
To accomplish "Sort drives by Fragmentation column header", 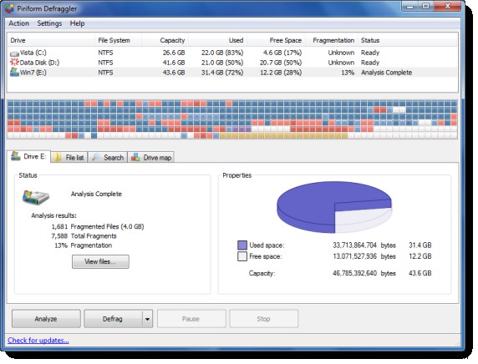I will (333, 40).
